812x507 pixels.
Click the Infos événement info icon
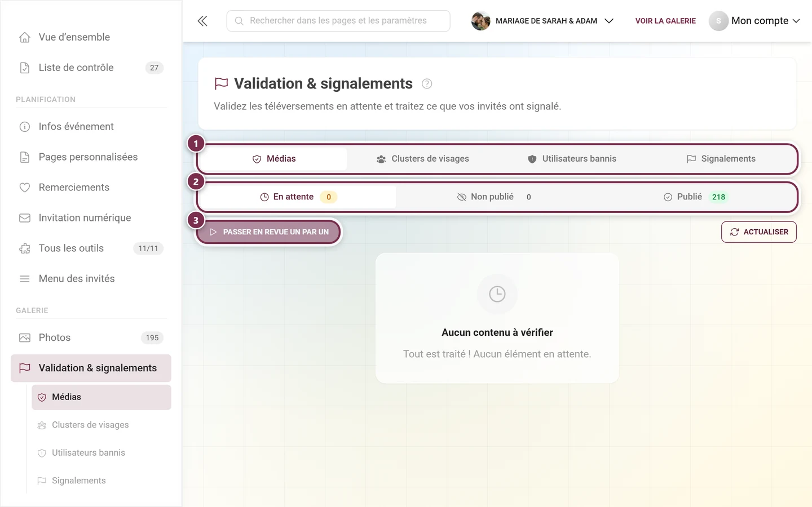pos(25,127)
